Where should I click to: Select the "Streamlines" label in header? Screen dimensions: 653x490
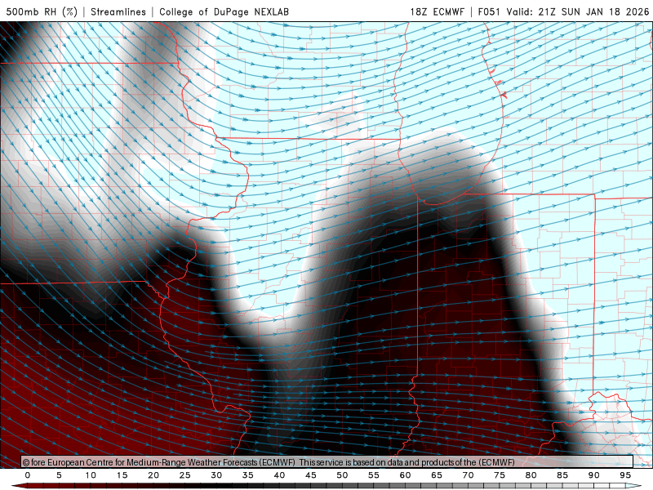click(118, 11)
